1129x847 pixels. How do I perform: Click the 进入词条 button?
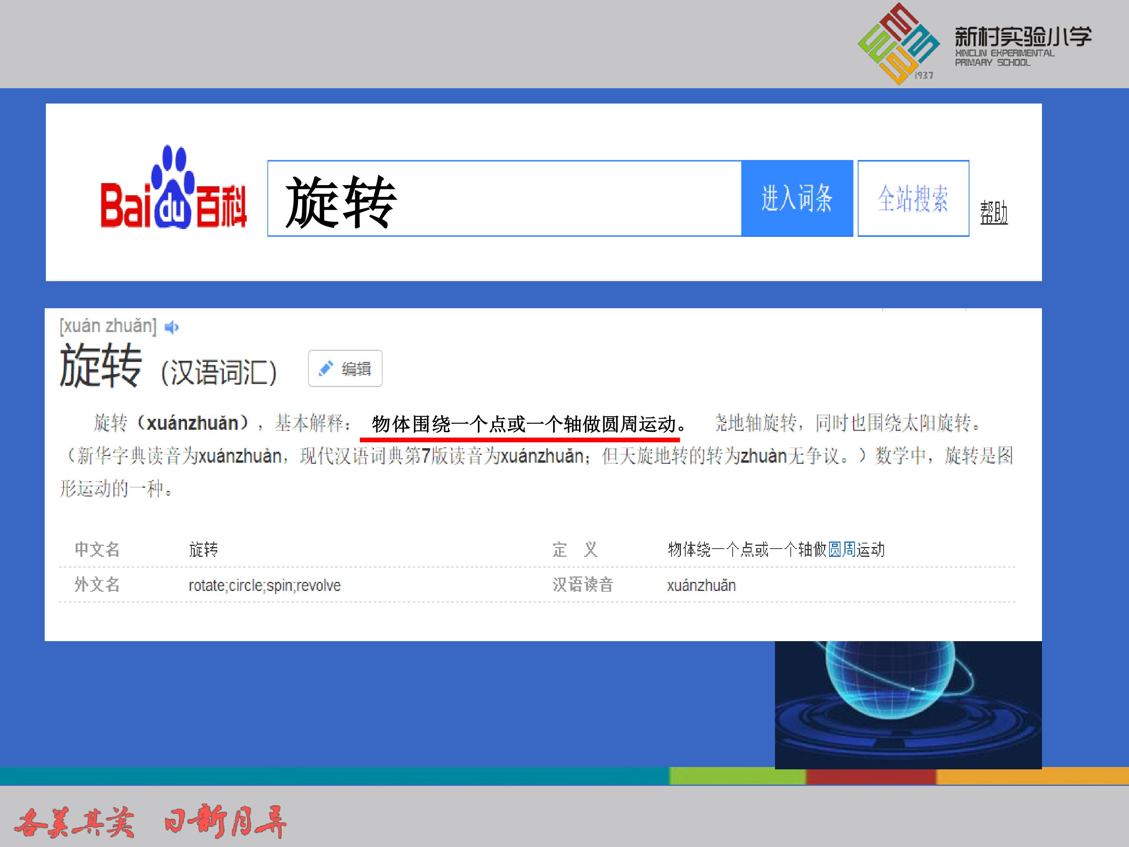(x=797, y=198)
